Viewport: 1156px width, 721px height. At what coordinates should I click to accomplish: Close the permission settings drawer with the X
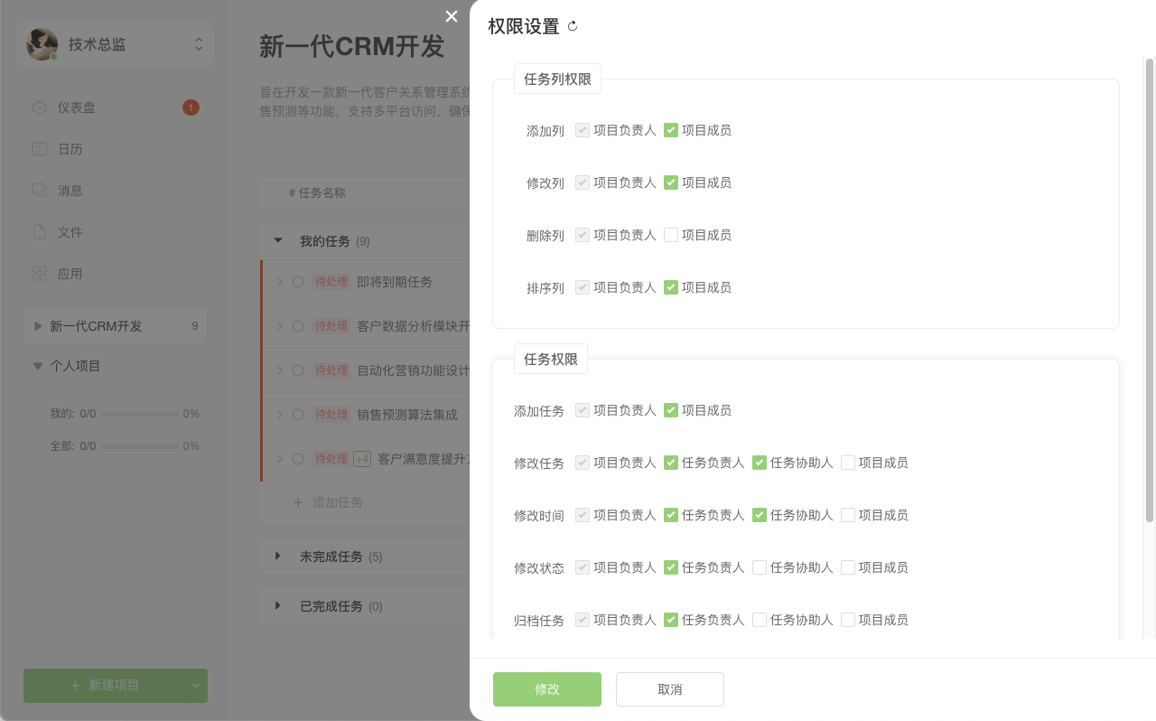pos(452,15)
